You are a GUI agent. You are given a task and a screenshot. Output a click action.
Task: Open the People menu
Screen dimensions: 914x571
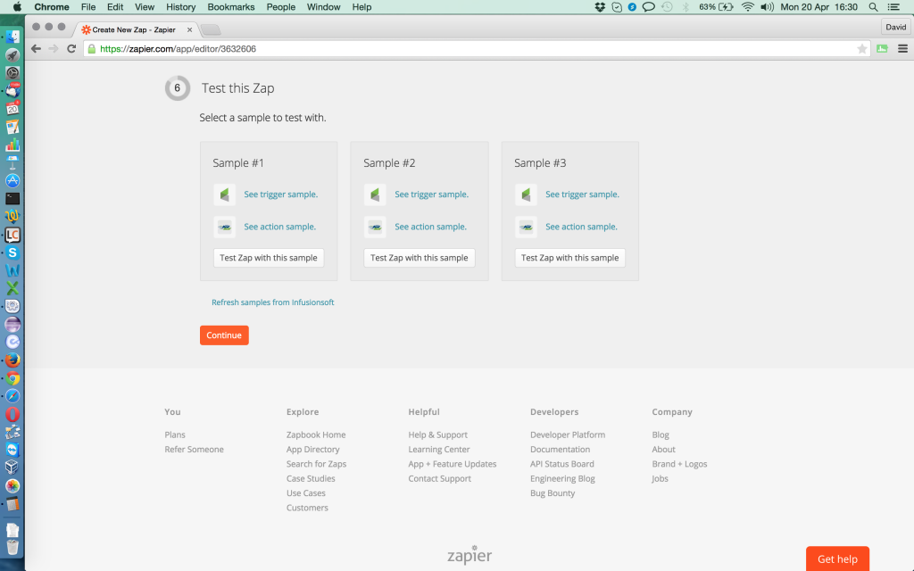(281, 7)
